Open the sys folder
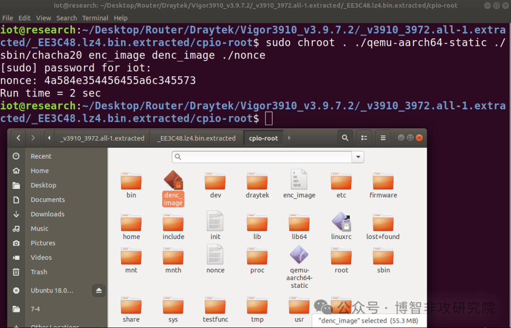 (173, 306)
